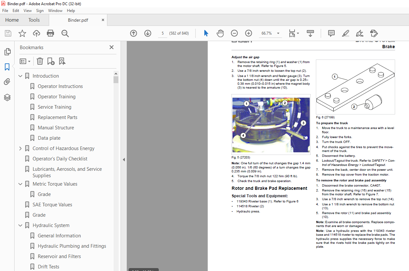The image size is (409, 271).
Task: Click the Save file icon
Action: coord(8,33)
